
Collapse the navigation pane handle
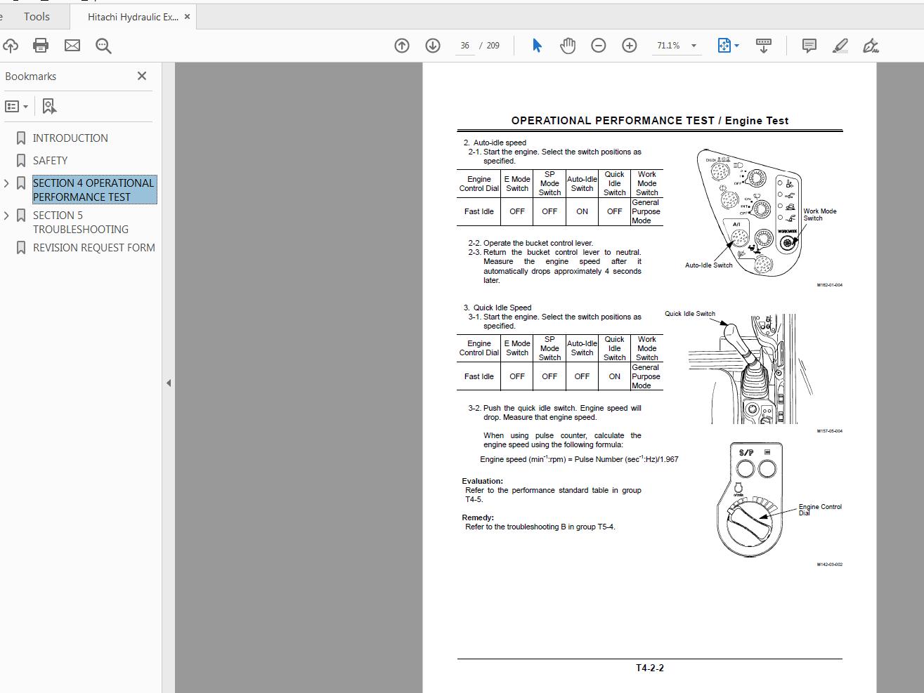tap(169, 383)
